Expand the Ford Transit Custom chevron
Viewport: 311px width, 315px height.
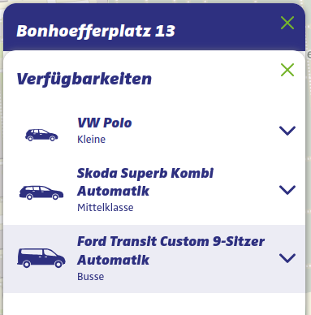[x=287, y=258]
